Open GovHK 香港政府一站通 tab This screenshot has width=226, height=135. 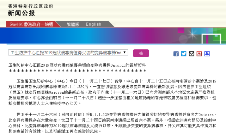coord(31,24)
